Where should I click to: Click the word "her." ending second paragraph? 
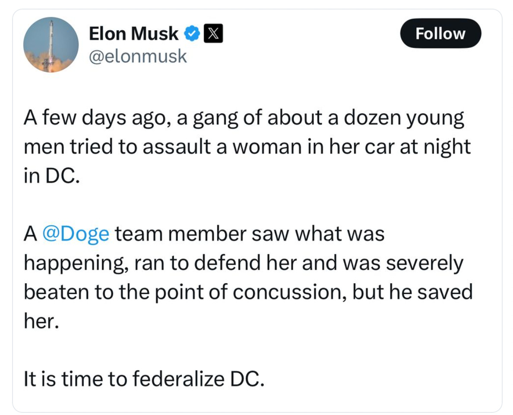40,321
